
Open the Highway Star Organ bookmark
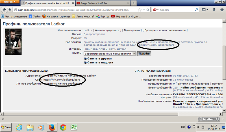coord(126,16)
